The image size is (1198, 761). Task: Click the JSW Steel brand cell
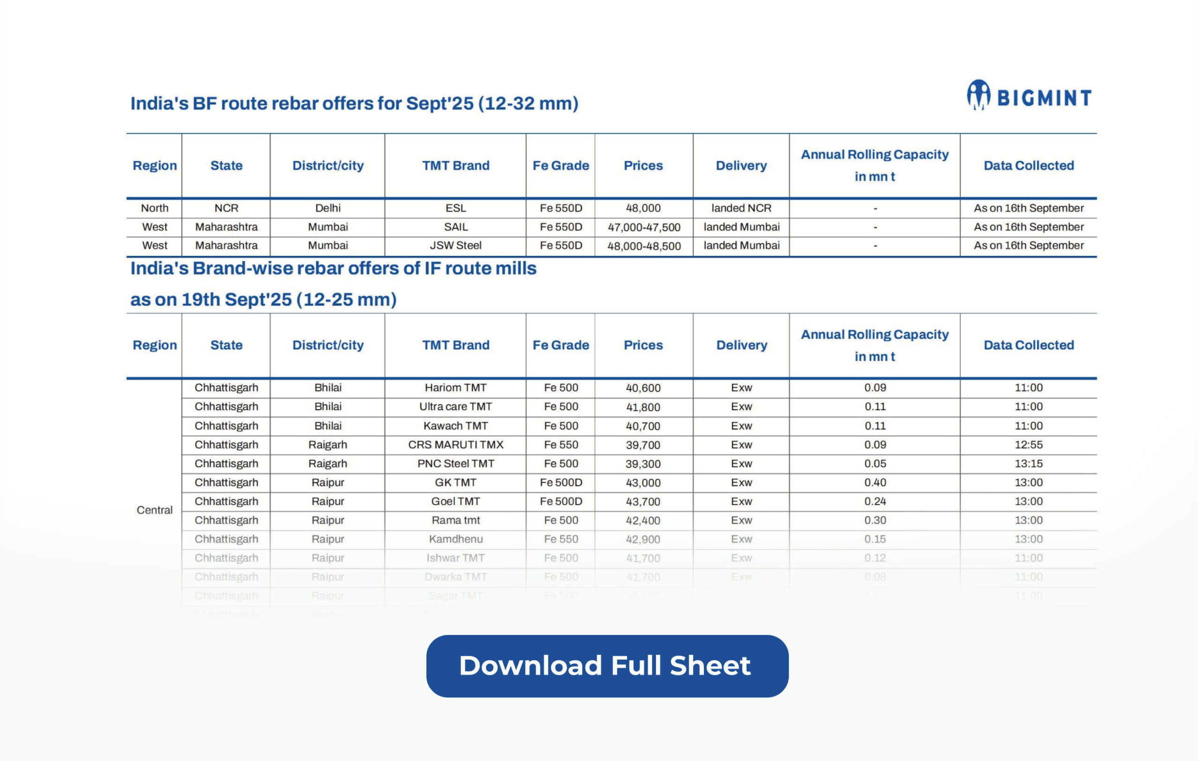455,245
